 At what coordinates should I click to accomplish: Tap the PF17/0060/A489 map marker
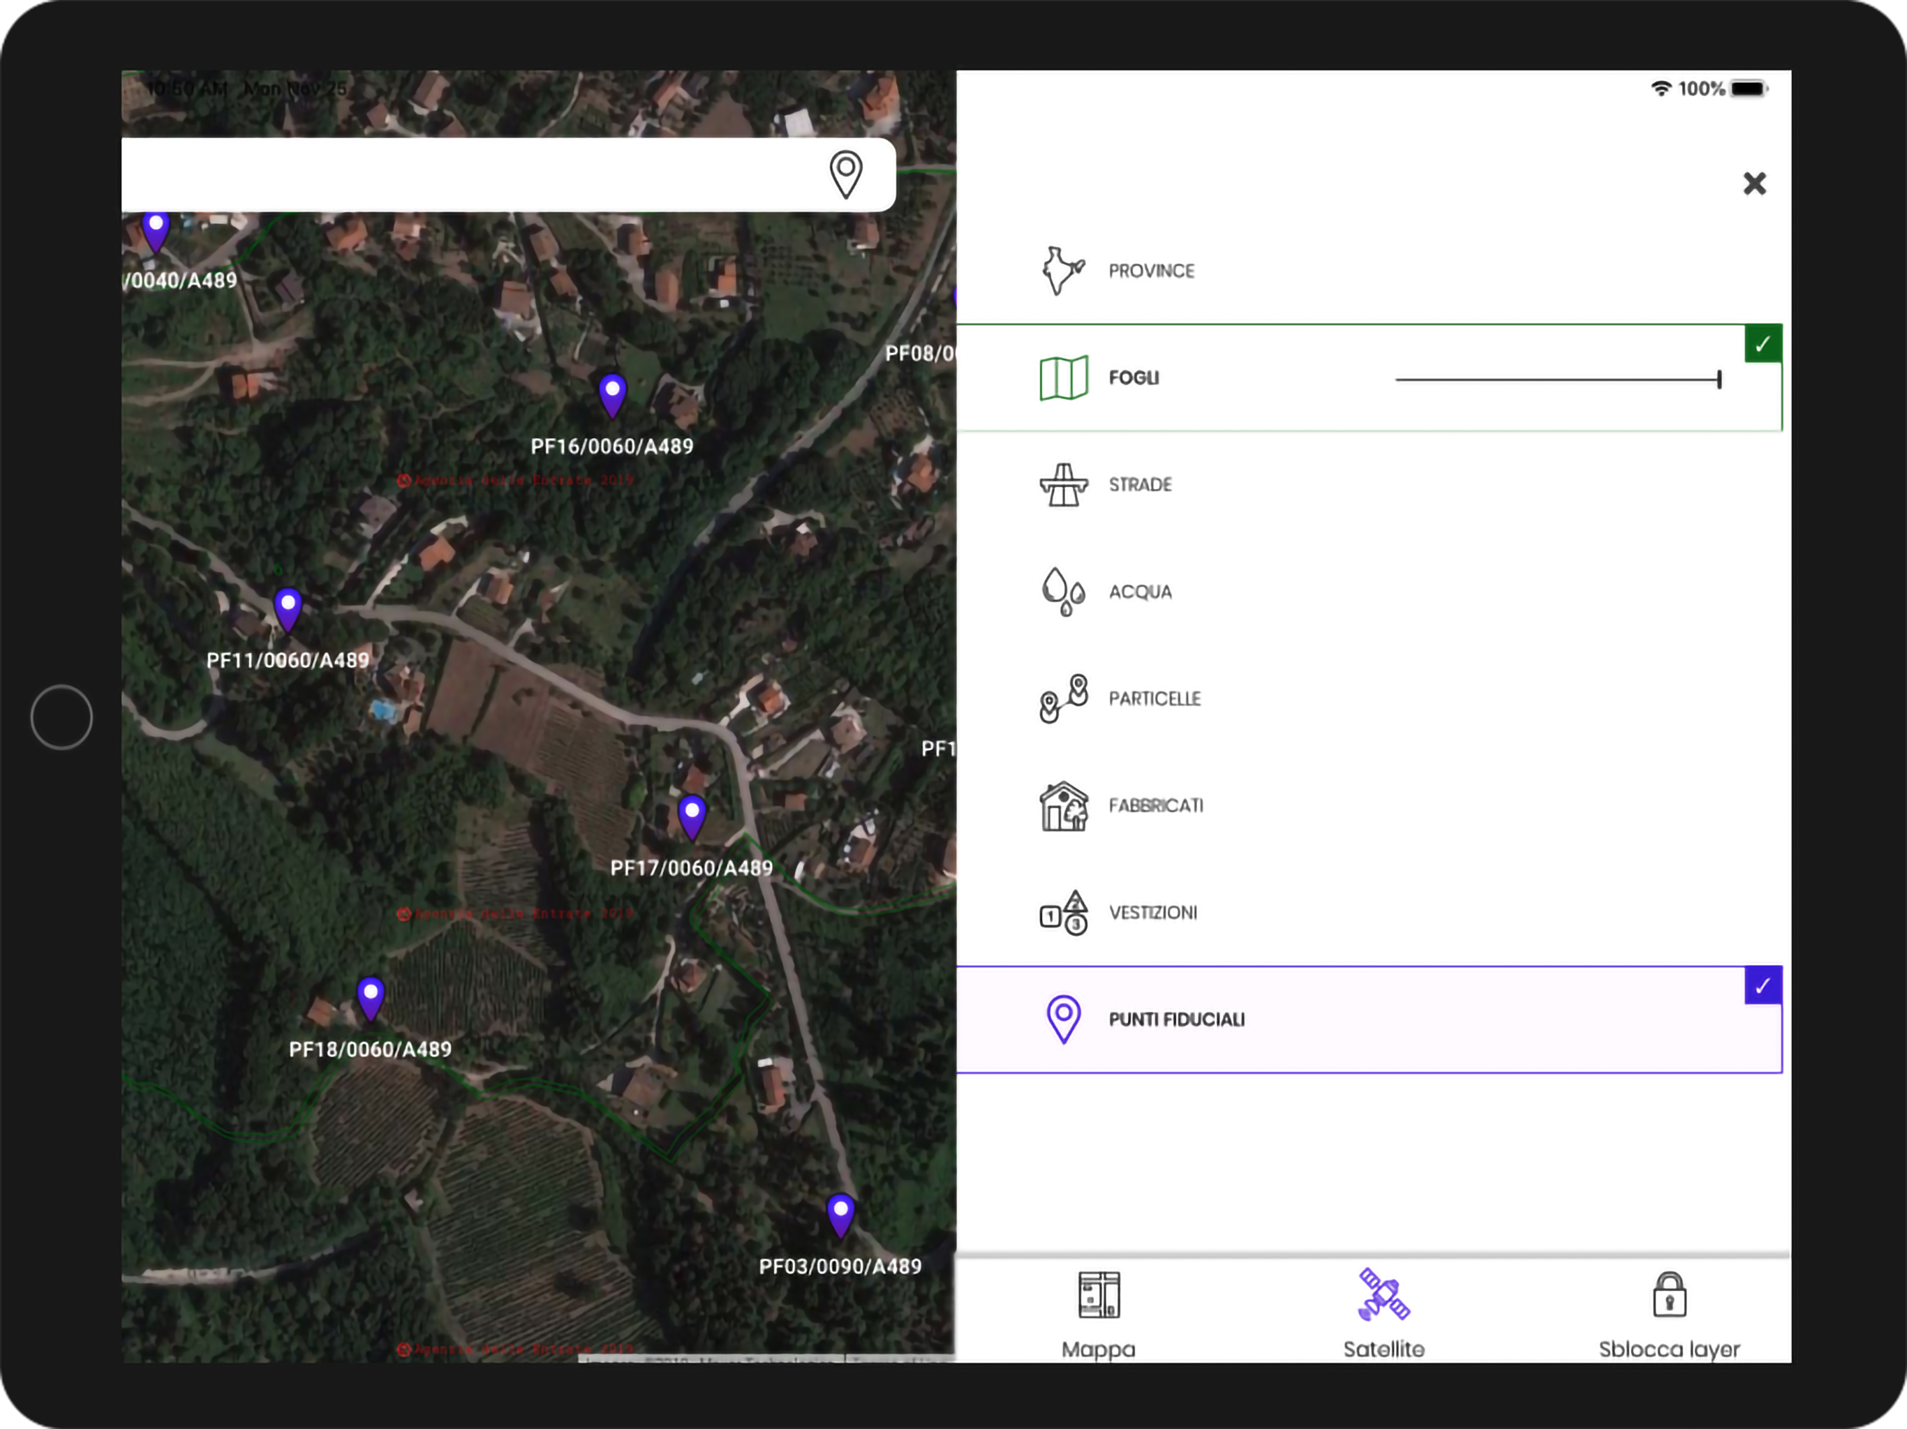[692, 816]
